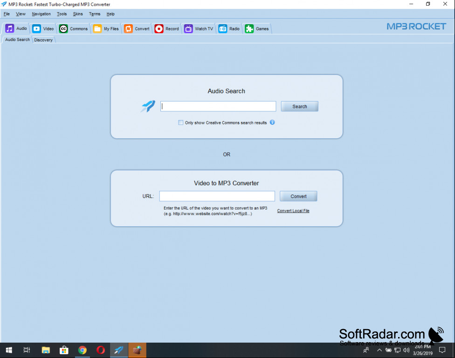Switch to the Radio tab

pyautogui.click(x=229, y=29)
